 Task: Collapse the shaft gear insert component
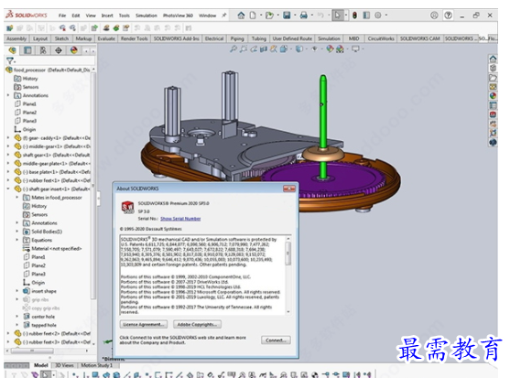8,189
